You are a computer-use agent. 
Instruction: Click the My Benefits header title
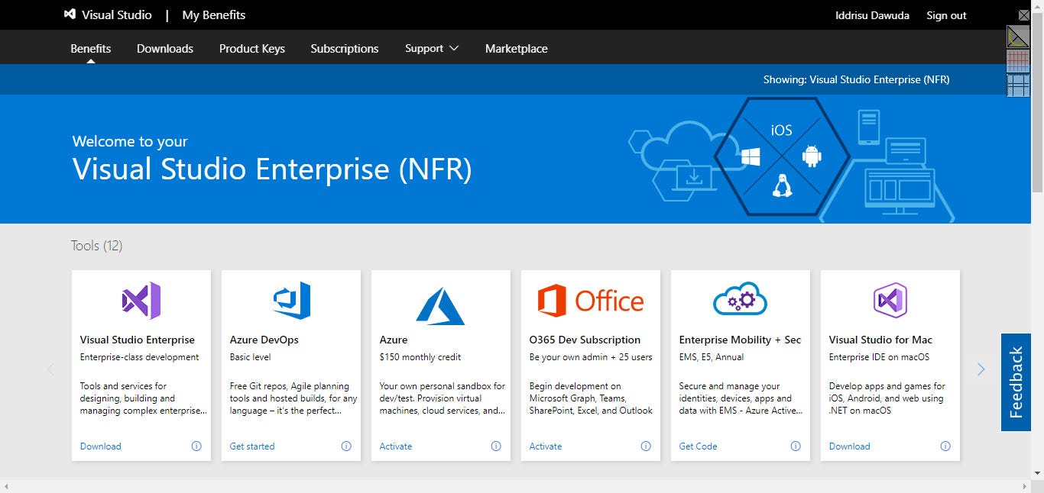point(214,14)
